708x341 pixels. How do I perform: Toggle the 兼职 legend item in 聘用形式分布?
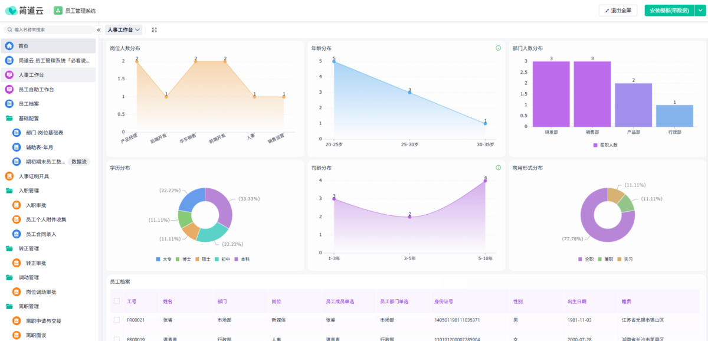click(607, 259)
